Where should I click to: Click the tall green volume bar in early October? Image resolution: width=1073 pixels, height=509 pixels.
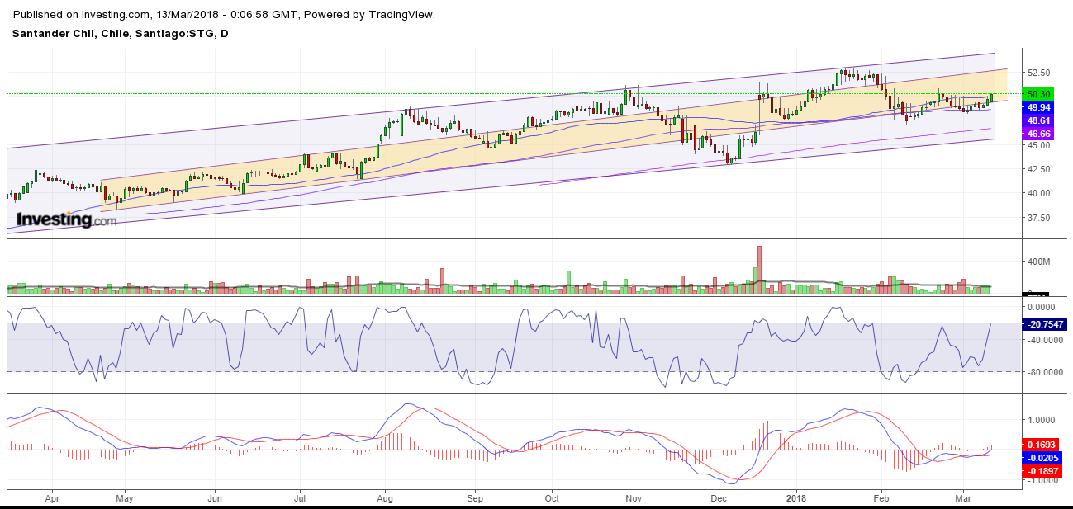569,281
